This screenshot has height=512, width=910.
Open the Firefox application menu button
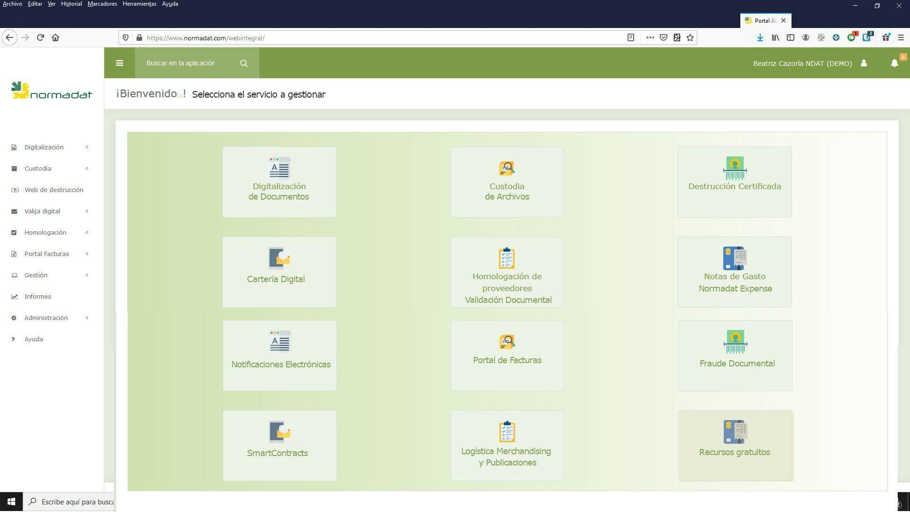pyautogui.click(x=901, y=37)
